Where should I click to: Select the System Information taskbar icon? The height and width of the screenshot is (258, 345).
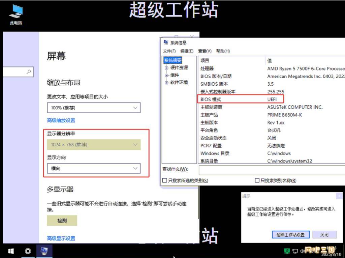(x=44, y=251)
